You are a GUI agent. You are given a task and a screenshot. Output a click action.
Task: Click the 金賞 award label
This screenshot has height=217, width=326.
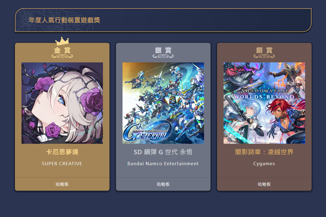point(62,50)
